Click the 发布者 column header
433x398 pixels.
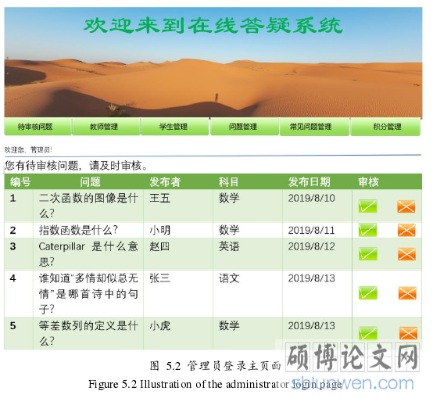(165, 181)
